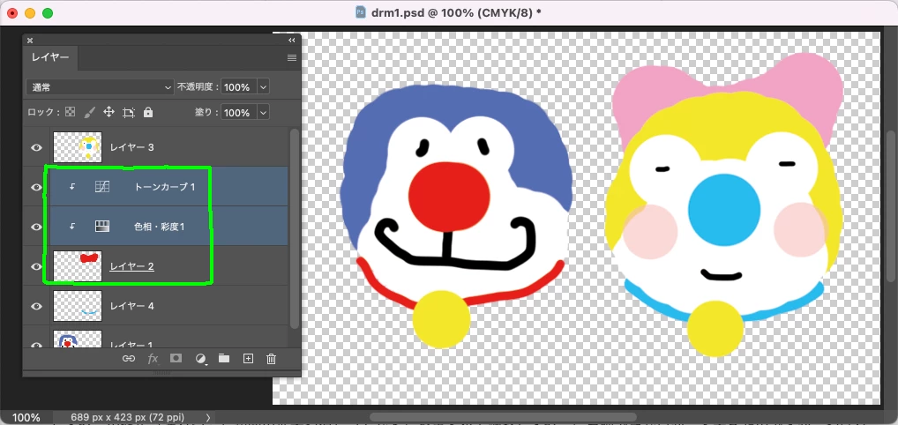
Task: Lock image pixels brush icon
Action: tap(89, 112)
